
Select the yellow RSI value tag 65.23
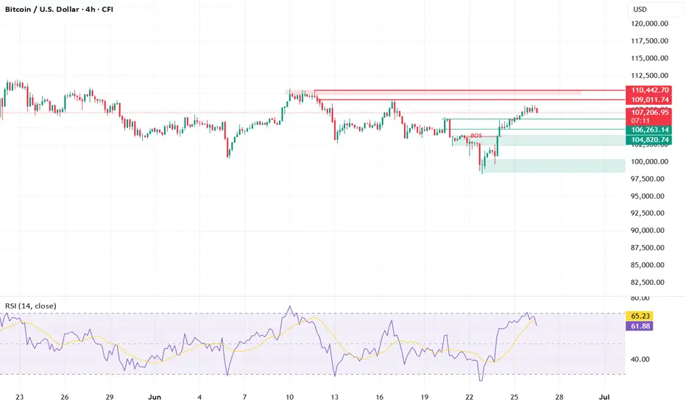[640, 316]
